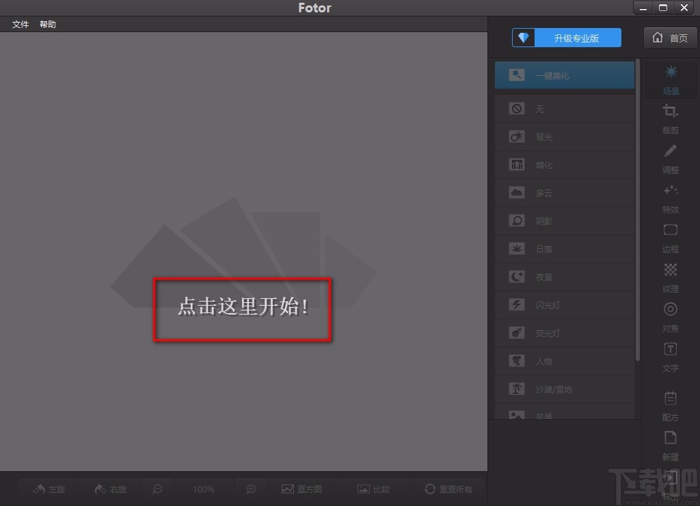Open the Histogram (直方图) view
This screenshot has width=700, height=506.
(301, 489)
